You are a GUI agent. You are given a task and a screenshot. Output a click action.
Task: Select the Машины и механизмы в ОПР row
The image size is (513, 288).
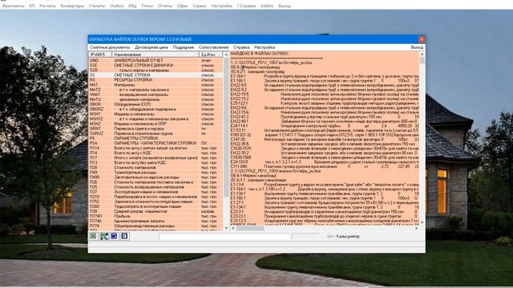(x=156, y=124)
